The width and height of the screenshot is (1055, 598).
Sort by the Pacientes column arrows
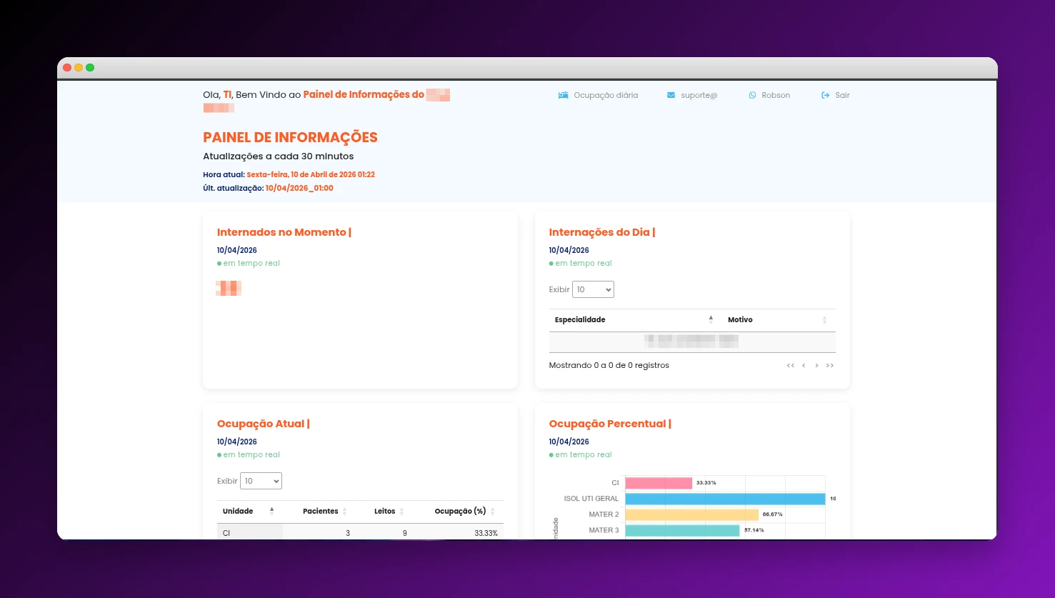344,512
